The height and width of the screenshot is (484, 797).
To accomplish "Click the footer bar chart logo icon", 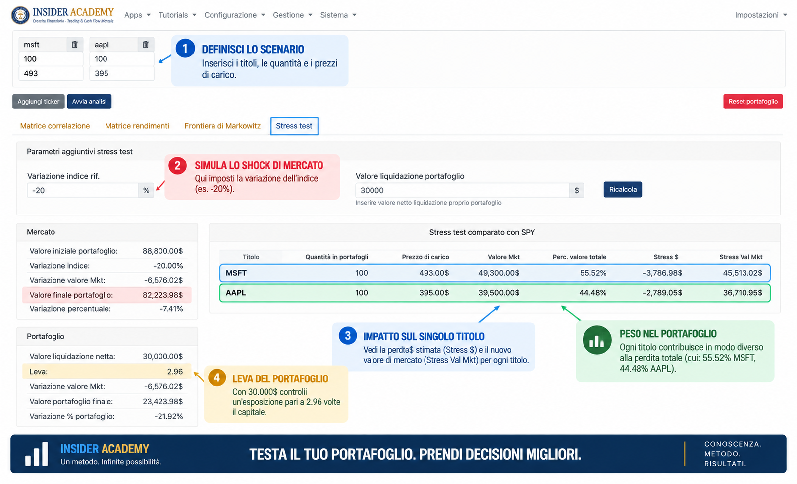I will 37,454.
